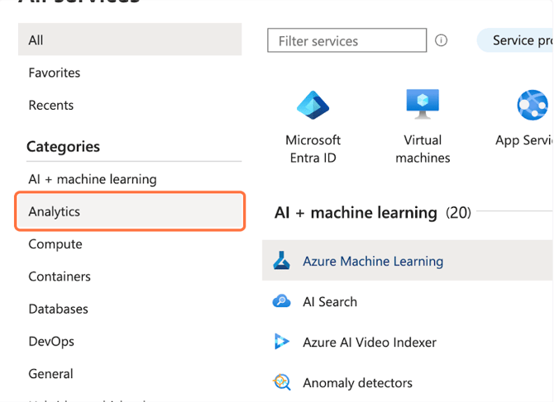Click the info icon beside Filter services

[442, 40]
